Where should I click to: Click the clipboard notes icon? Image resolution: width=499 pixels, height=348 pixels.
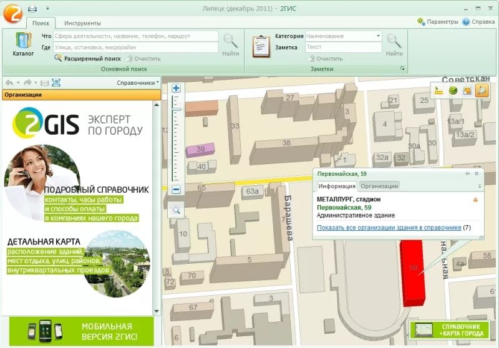pos(261,47)
